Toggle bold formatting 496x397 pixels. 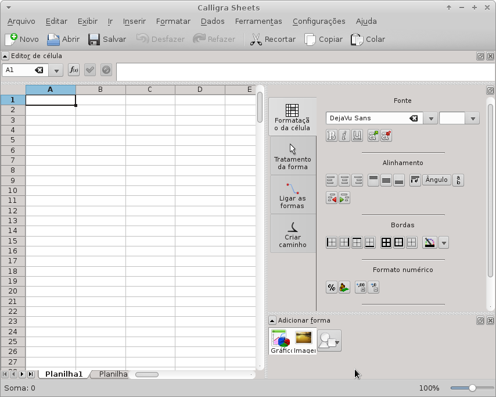[x=332, y=135]
